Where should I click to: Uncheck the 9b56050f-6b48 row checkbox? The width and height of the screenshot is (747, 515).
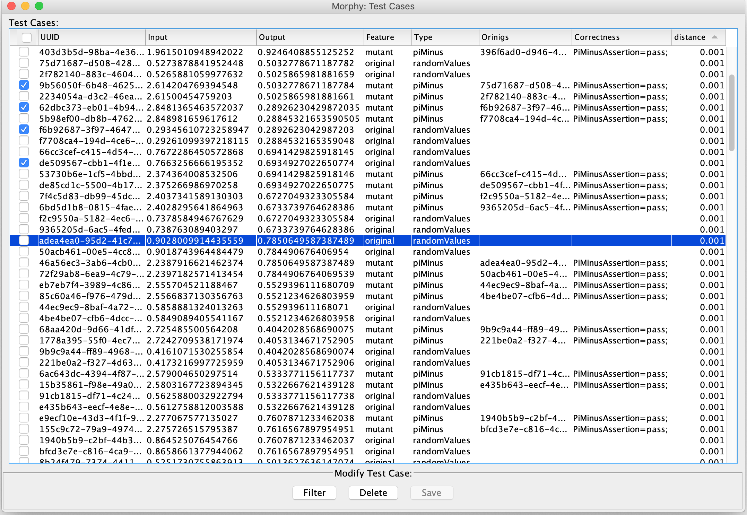coord(24,85)
